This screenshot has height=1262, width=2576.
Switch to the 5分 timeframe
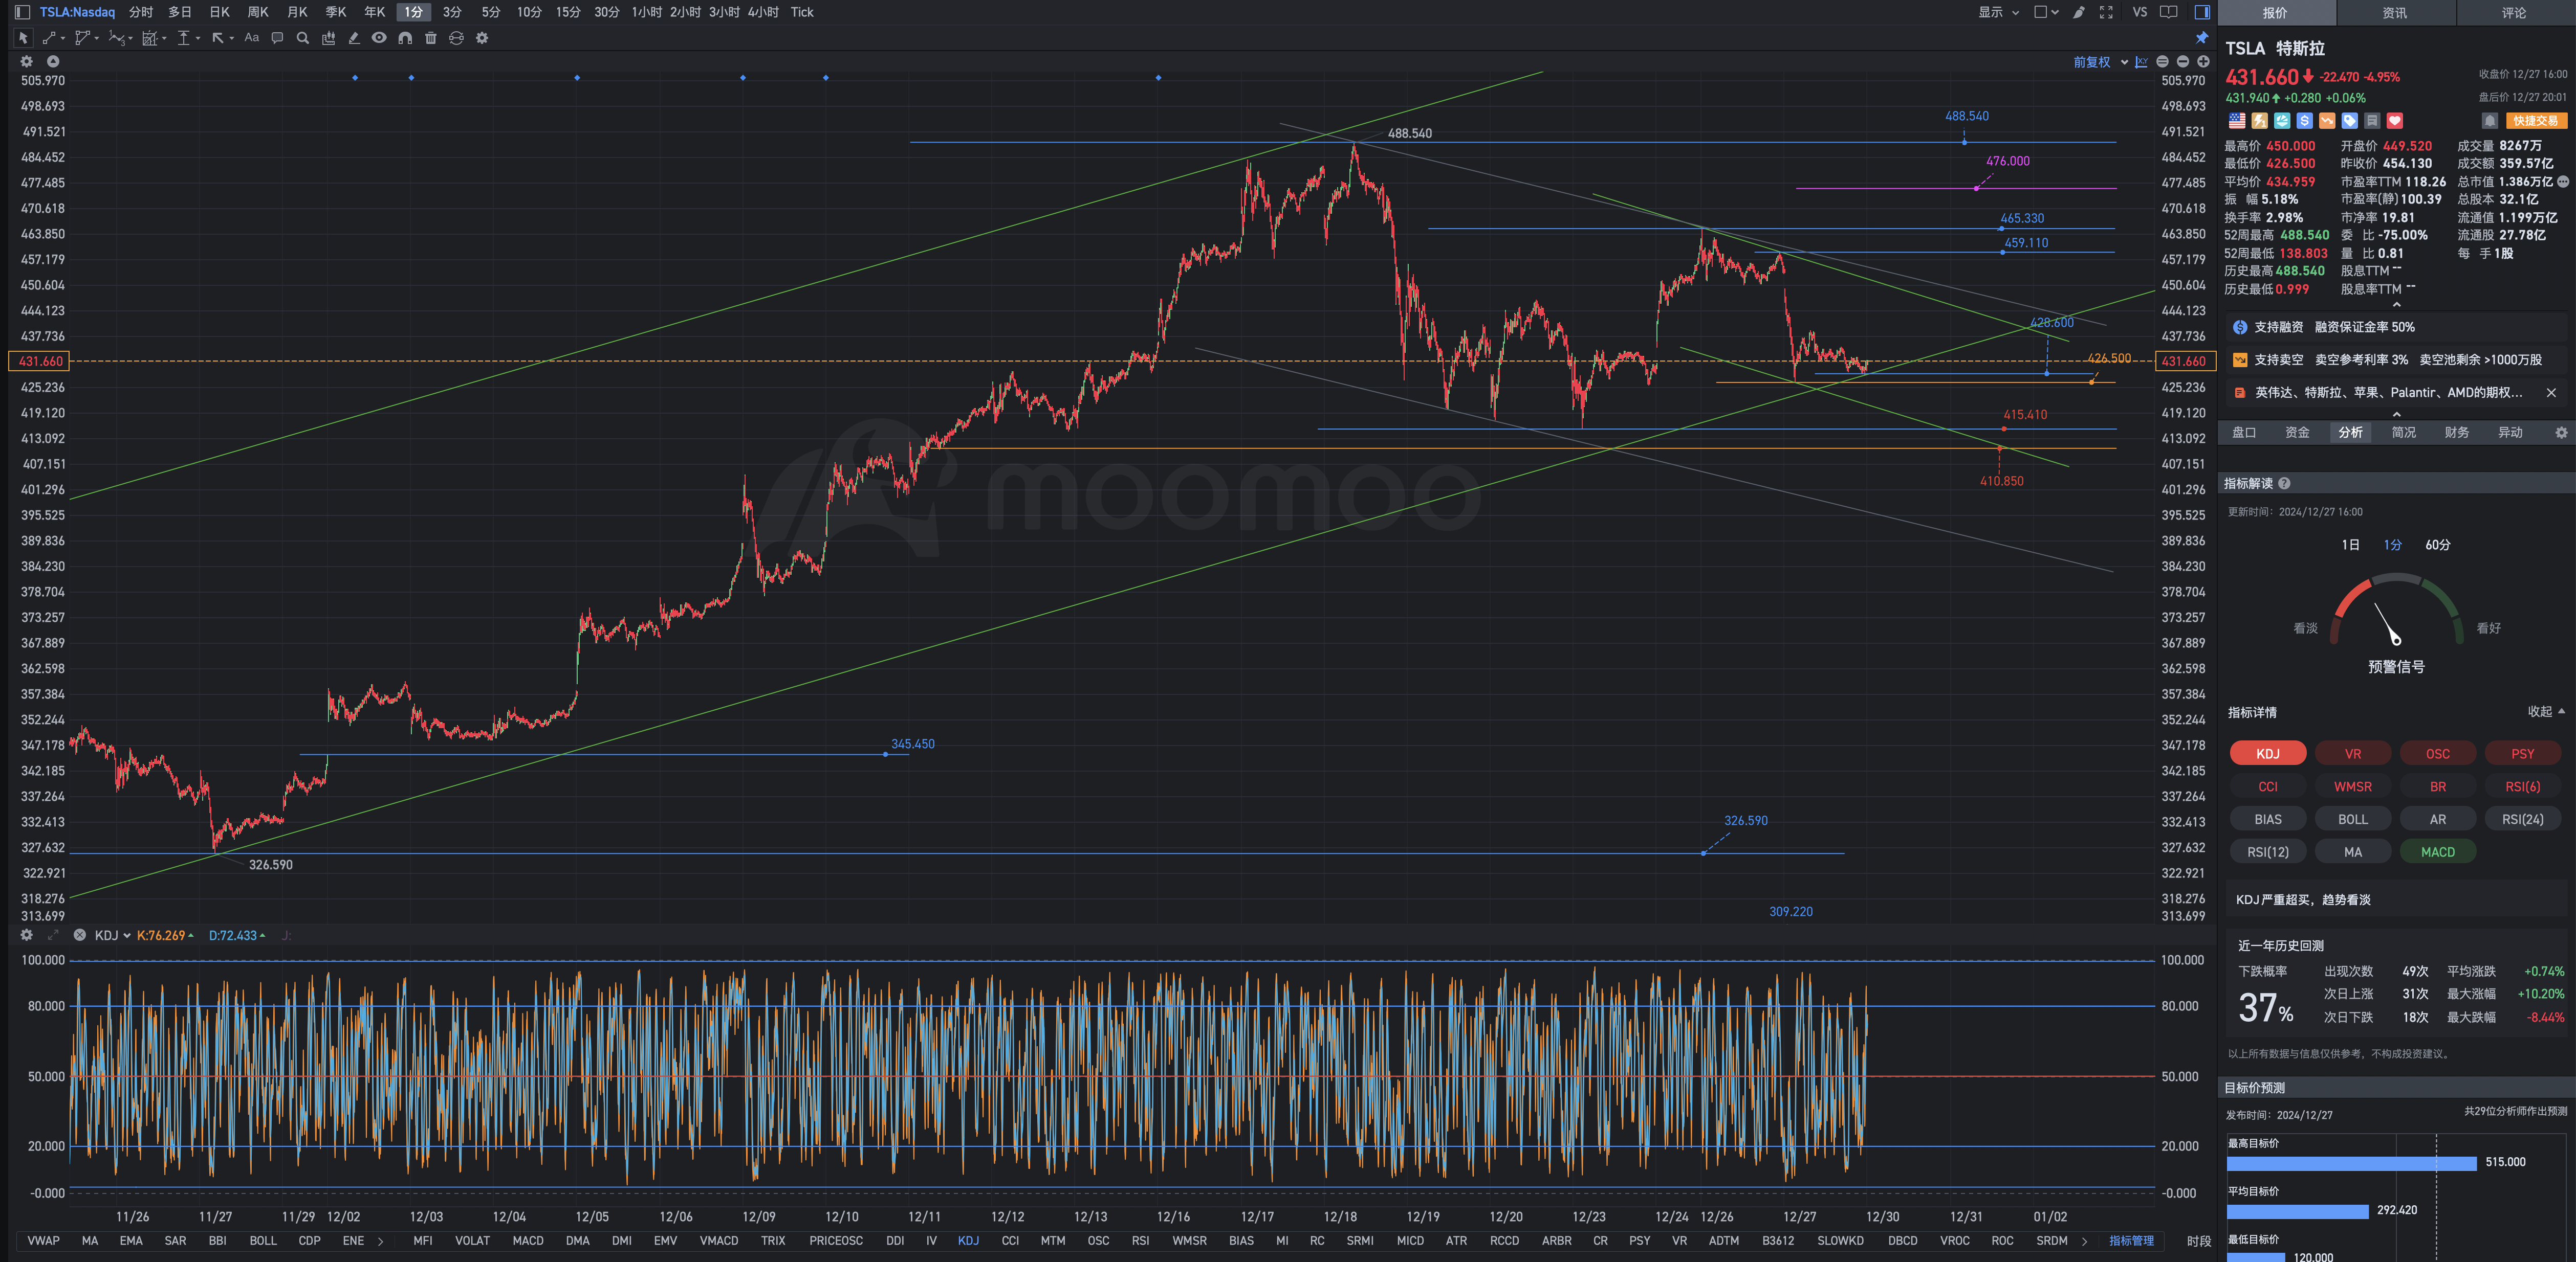click(490, 12)
